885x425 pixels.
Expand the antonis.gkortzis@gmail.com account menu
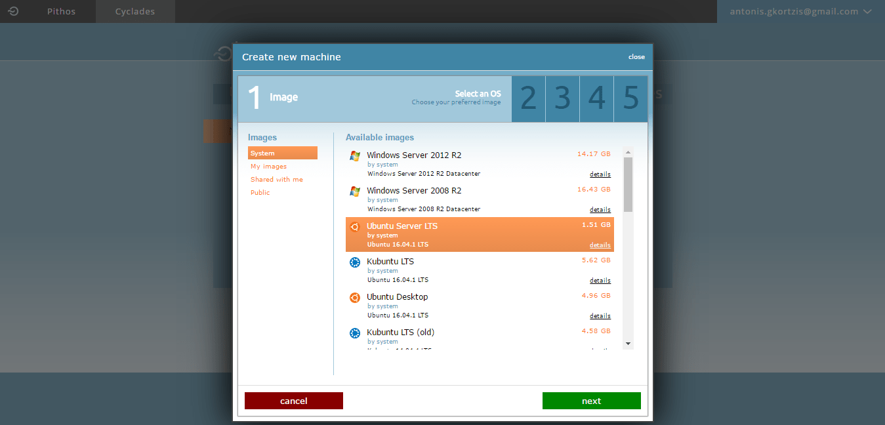[x=800, y=11]
